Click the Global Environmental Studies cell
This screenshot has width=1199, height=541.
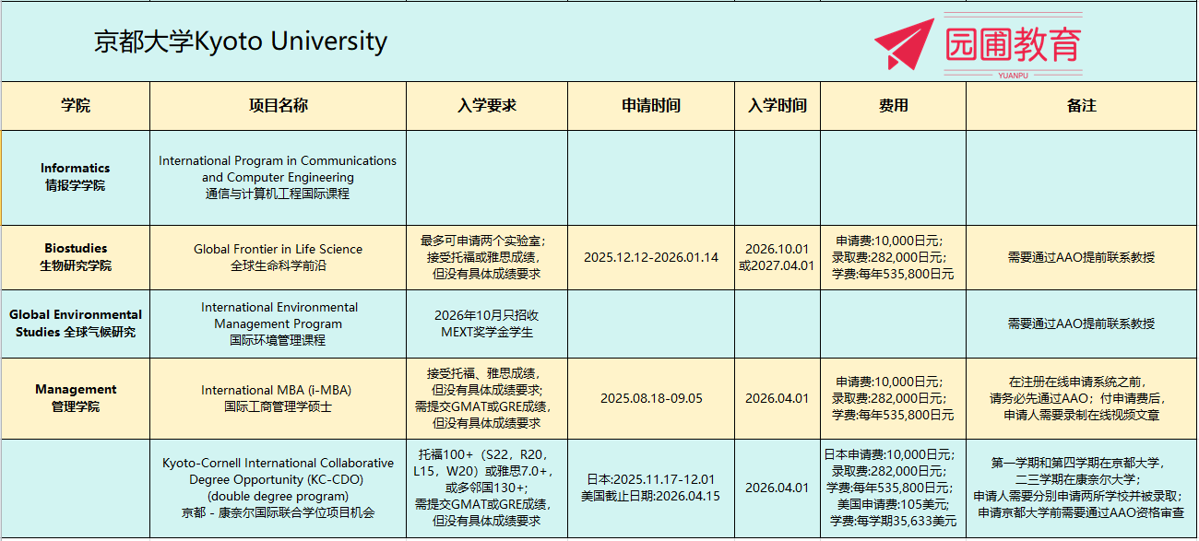pyautogui.click(x=76, y=323)
